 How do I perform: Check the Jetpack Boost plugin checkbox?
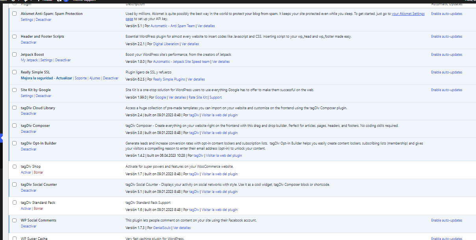(x=15, y=55)
